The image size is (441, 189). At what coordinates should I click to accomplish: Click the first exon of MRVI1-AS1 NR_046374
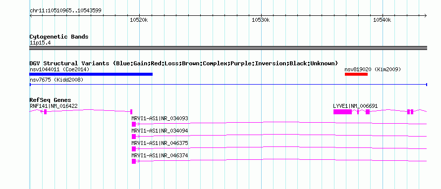tap(134, 161)
